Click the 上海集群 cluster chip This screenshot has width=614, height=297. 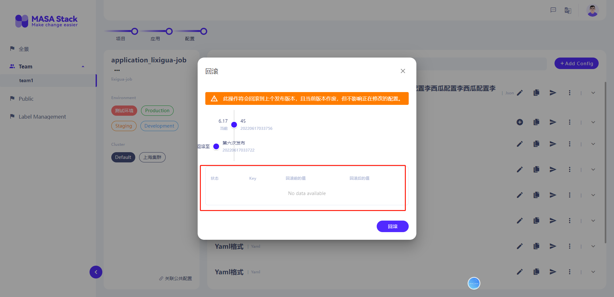(x=152, y=157)
